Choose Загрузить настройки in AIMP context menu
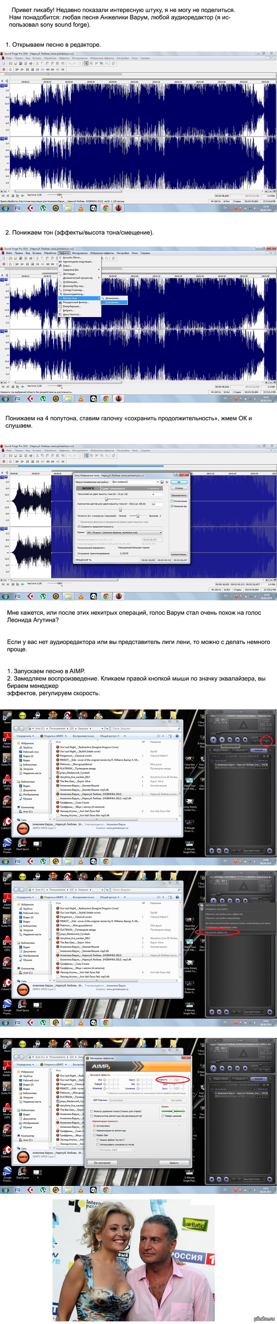The image size is (277, 1324). click(x=216, y=905)
